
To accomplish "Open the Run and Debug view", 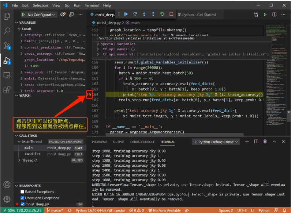I will 7,61.
